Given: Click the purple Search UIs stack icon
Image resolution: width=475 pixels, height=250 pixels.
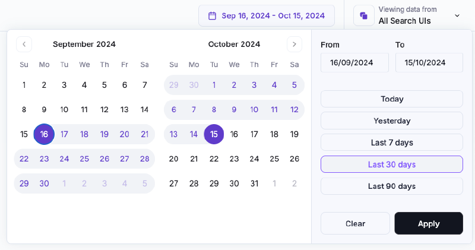Looking at the screenshot, I should coord(364,15).
